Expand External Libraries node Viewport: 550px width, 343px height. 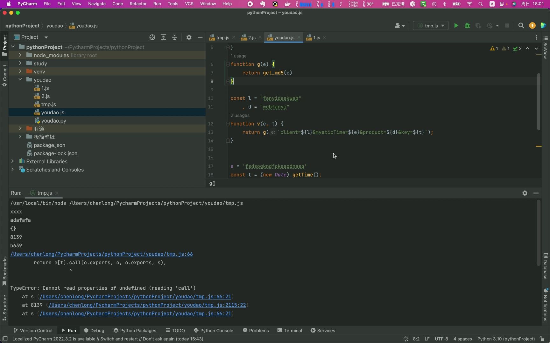tap(12, 161)
